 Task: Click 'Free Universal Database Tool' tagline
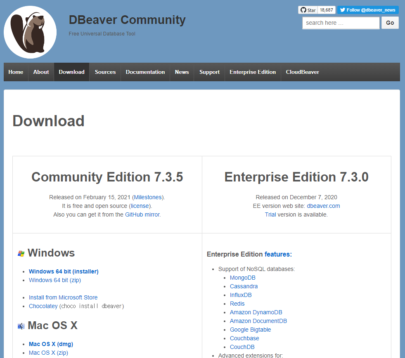point(102,34)
